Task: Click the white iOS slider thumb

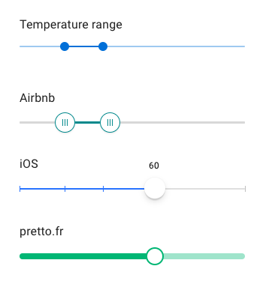Action: pos(155,188)
